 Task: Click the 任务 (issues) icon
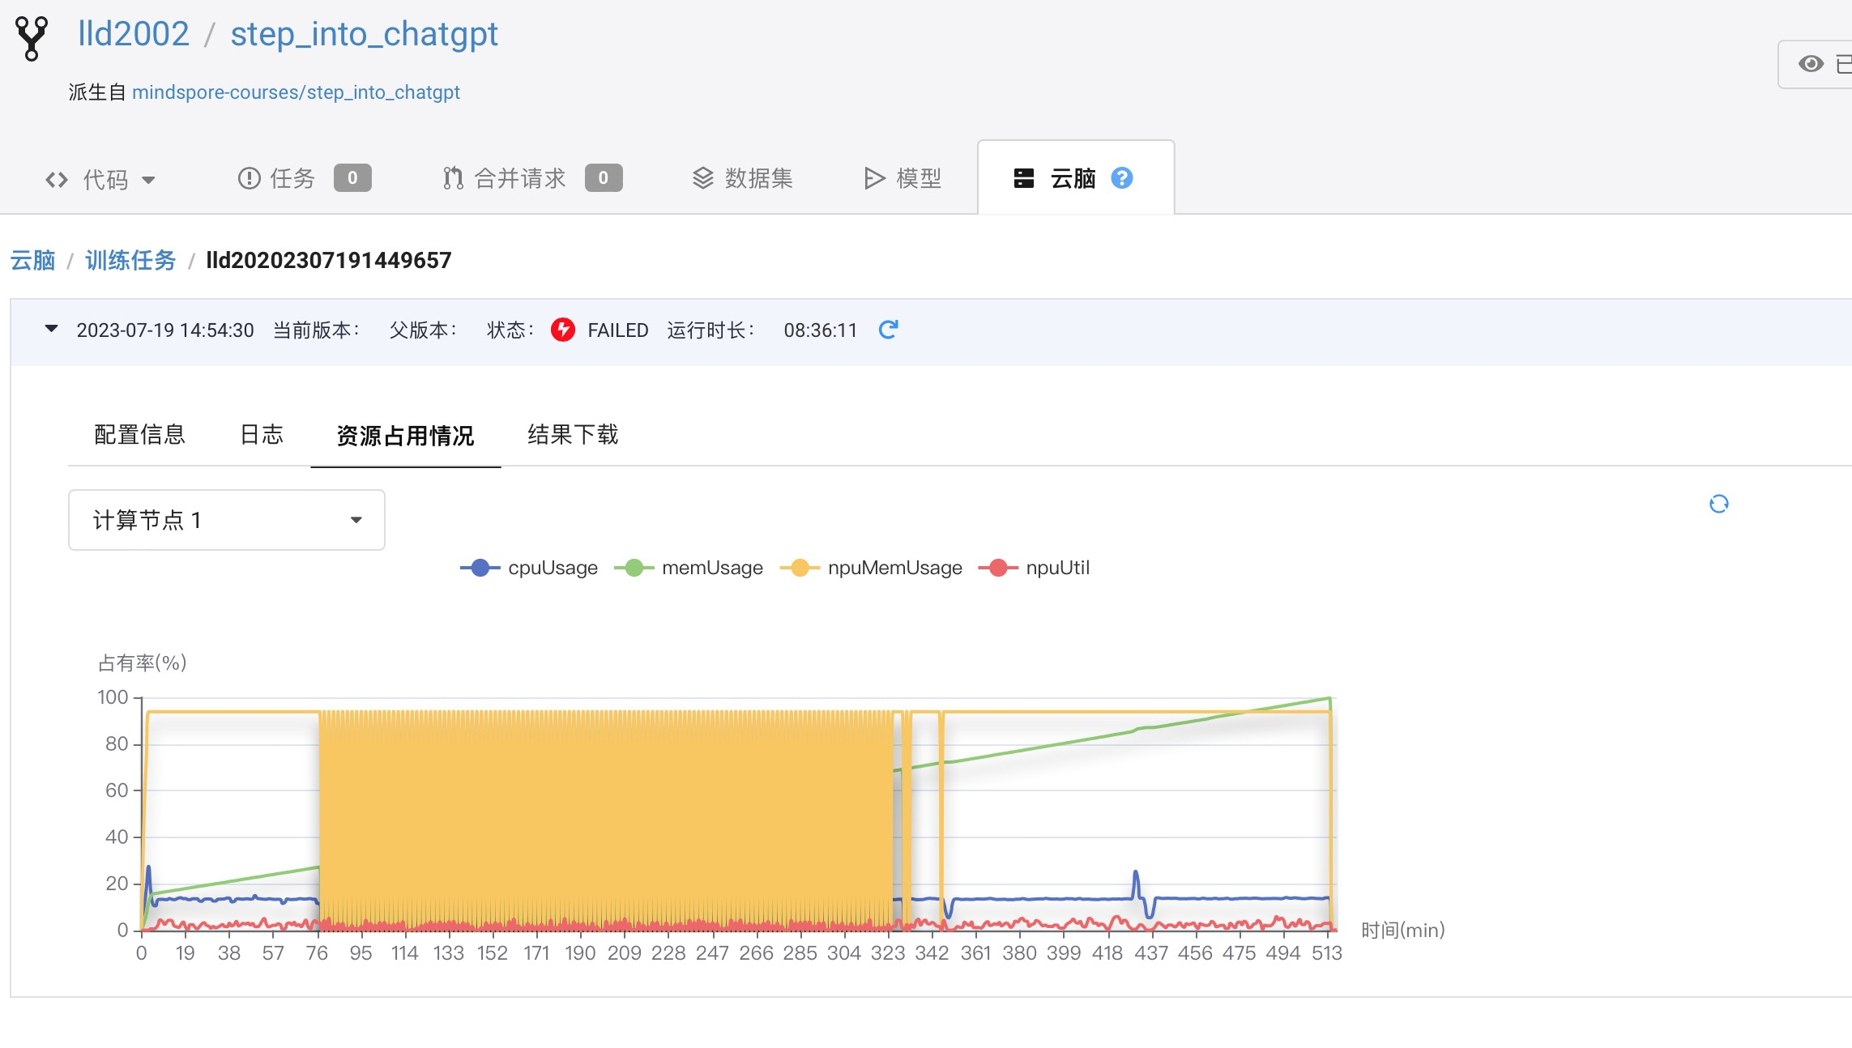tap(249, 178)
